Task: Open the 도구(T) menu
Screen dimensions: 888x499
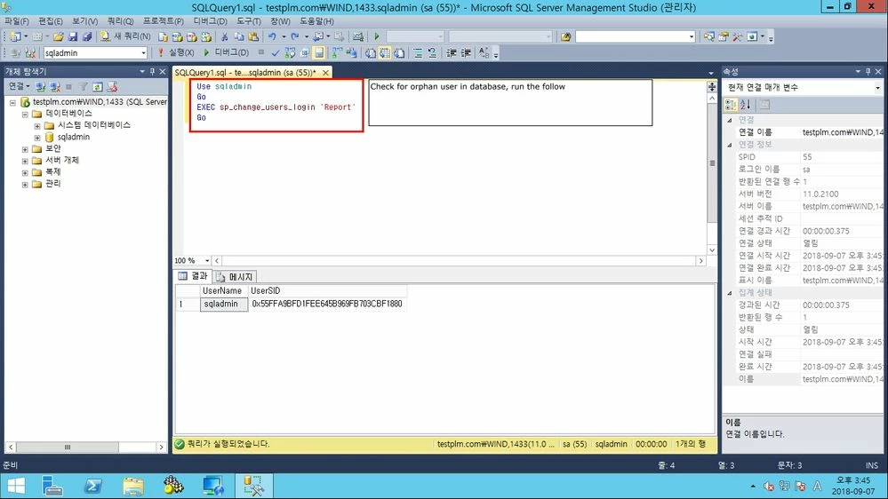Action: pos(249,21)
